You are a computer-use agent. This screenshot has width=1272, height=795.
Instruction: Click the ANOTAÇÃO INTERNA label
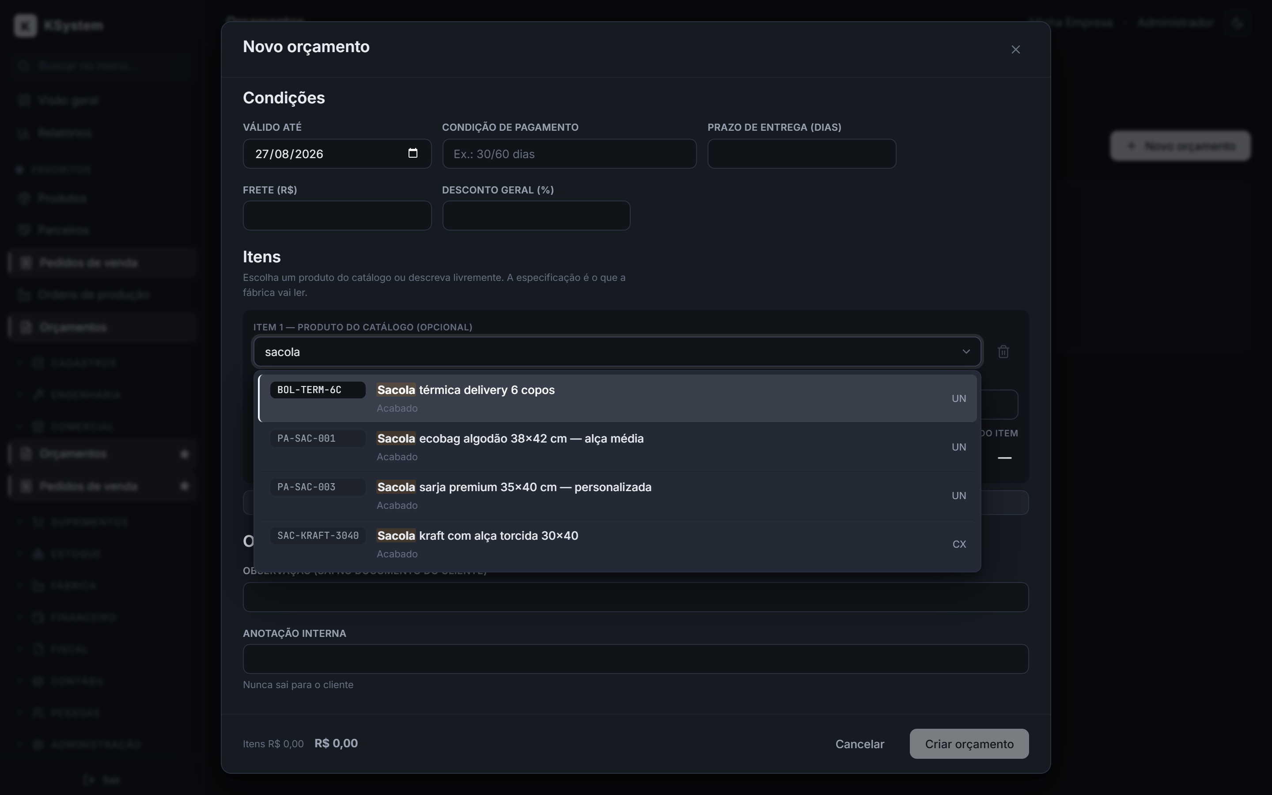(x=294, y=633)
